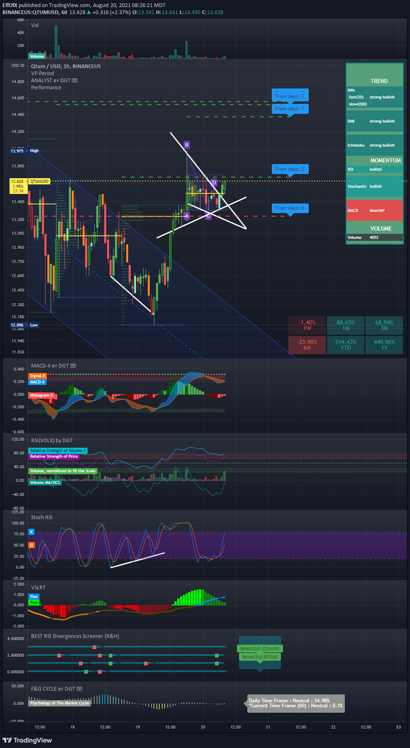Click the MACD-X BY DGT pane title
The width and height of the screenshot is (410, 748).
pos(54,365)
